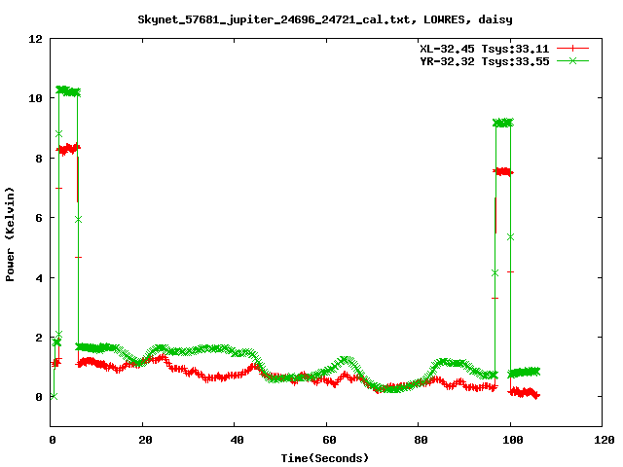
Task: Click the x-axis tick label 120
Action: coord(605,440)
